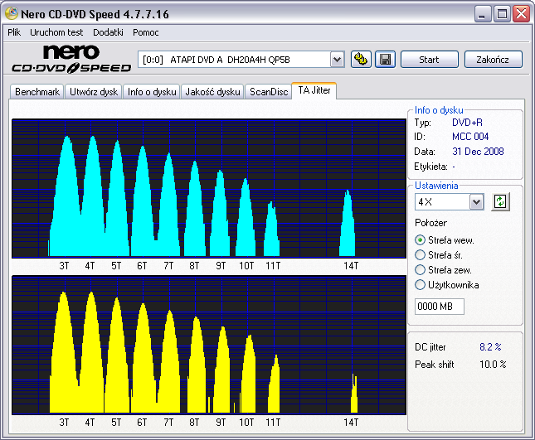
Task: Click the yellow 3T peak in lower graph
Action: click(x=64, y=355)
